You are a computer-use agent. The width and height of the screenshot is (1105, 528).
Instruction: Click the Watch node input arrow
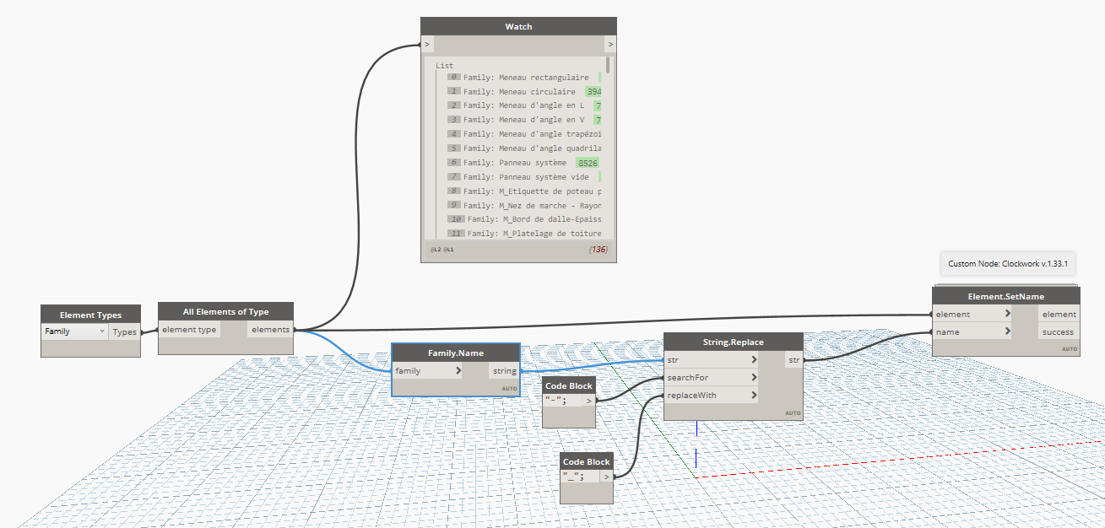(x=427, y=44)
